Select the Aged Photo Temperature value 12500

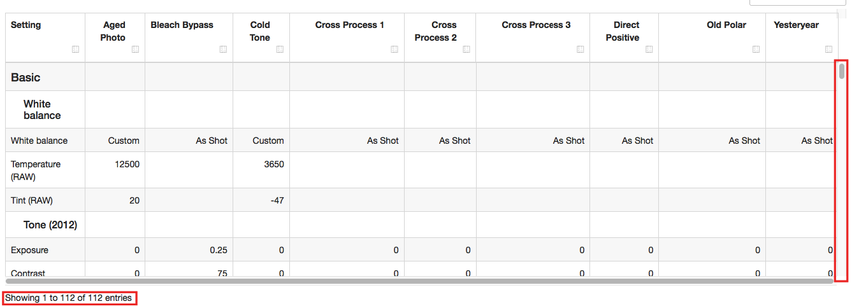[127, 164]
